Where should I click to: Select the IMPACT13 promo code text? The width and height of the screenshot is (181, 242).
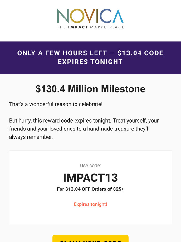[90, 178]
